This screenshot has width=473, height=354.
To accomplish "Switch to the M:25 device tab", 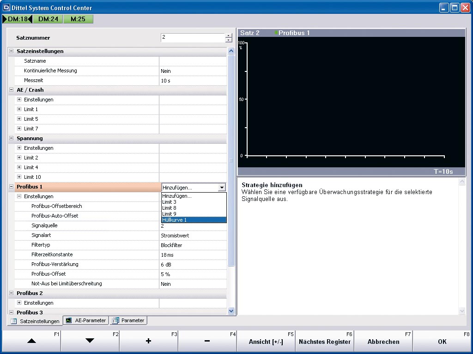I will 78,19.
